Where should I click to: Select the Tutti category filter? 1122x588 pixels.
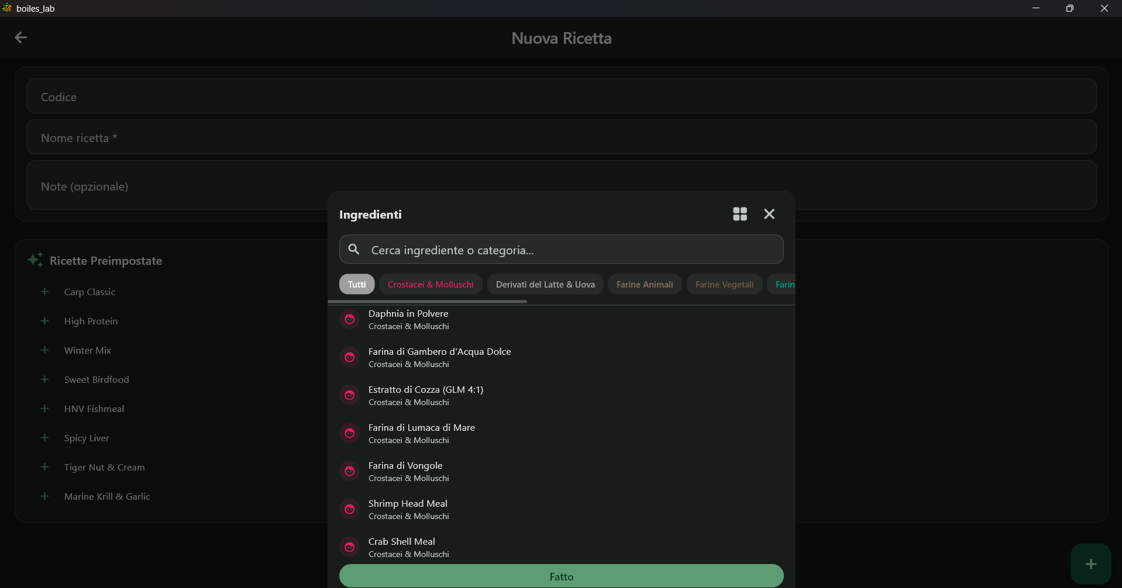357,284
